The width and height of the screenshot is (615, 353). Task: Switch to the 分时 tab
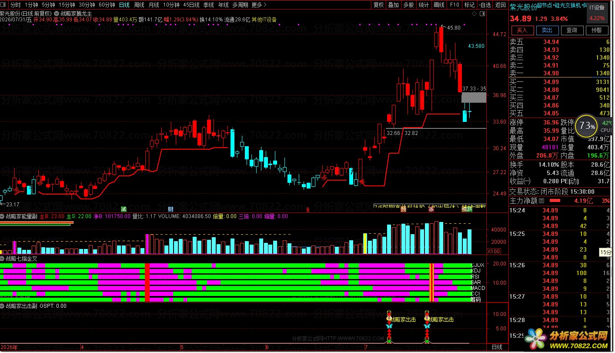pos(15,5)
